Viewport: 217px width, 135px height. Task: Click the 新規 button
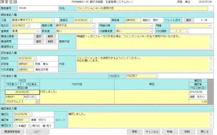(x=169, y=132)
